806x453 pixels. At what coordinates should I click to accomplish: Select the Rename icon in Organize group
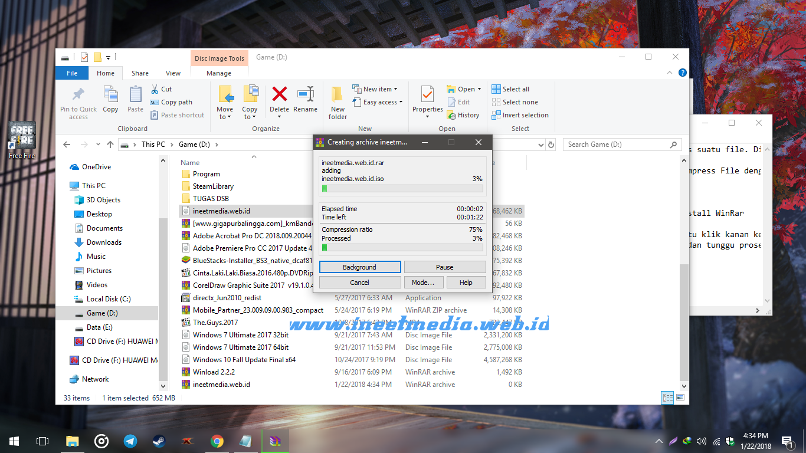click(306, 94)
